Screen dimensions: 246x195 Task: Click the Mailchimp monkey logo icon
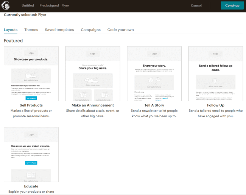pos(6,5)
